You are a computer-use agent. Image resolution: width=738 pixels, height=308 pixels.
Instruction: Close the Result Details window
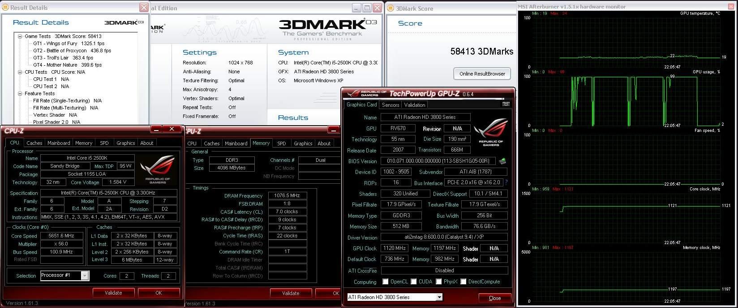144,8
